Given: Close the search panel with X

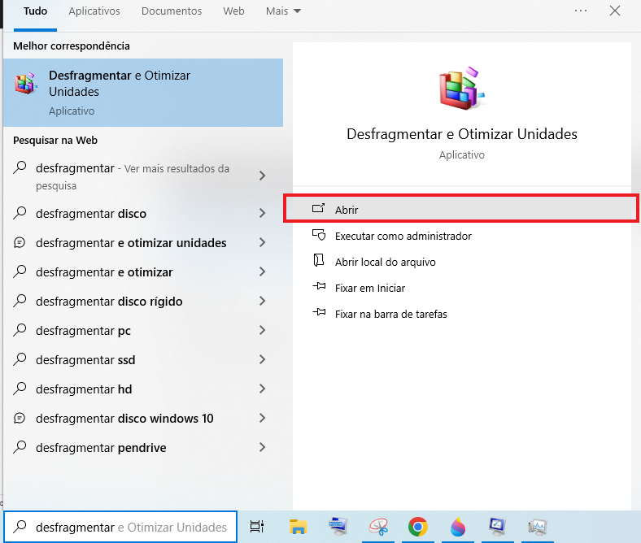Looking at the screenshot, I should tap(615, 11).
